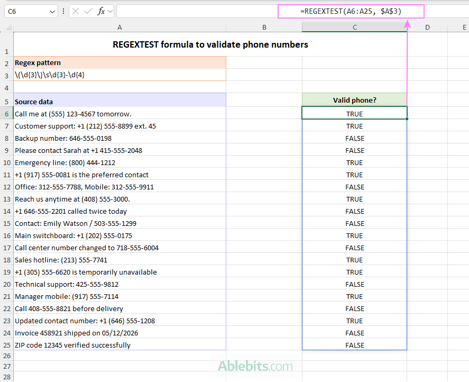This screenshot has width=469, height=382.
Task: Expand the function dropdown next to fx
Action: [111, 12]
